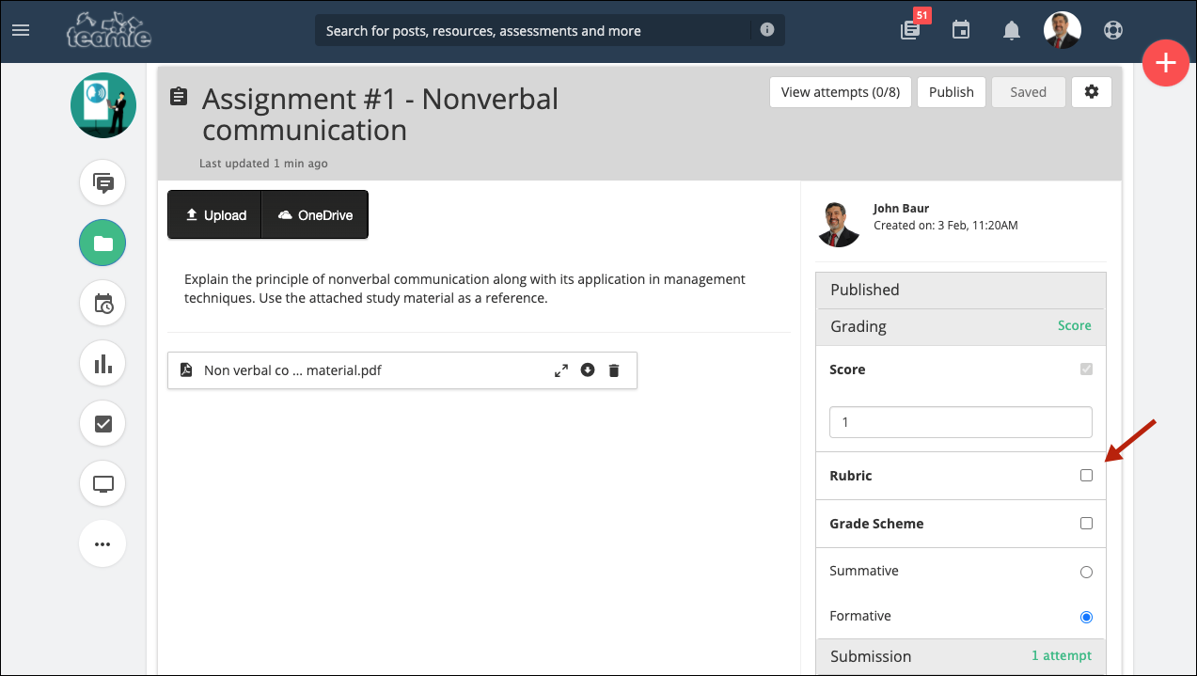Screen dimensions: 1197x676
Task: Click the Upload button
Action: click(214, 215)
